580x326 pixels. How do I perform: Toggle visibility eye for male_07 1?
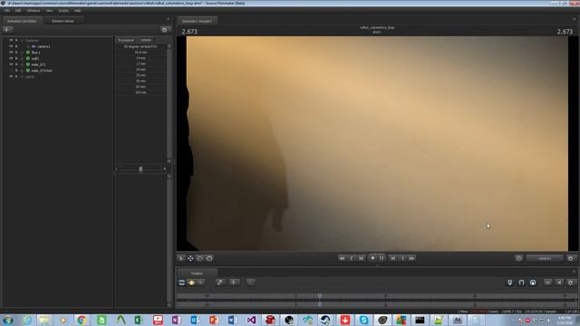(11, 64)
